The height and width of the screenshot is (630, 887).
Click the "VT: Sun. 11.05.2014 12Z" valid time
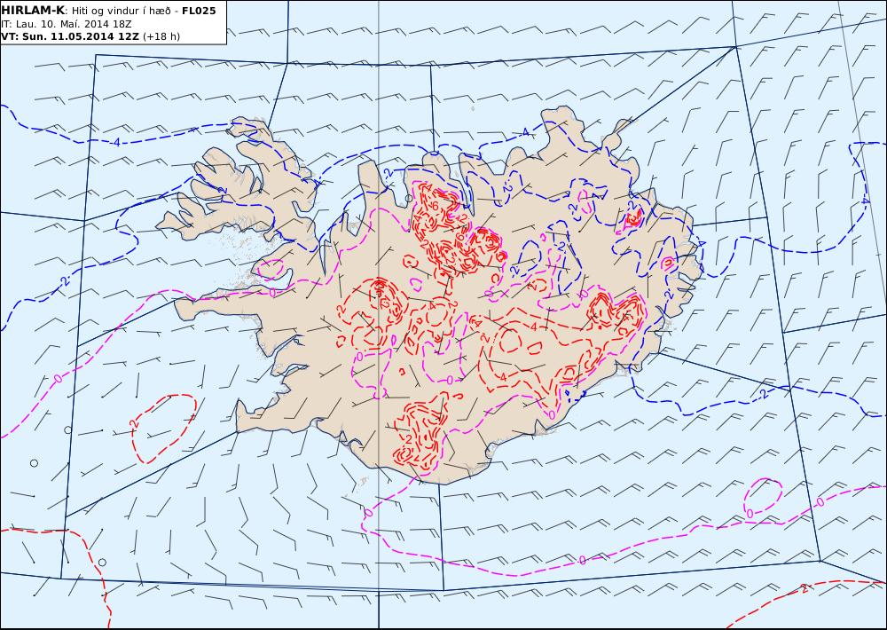69,36
